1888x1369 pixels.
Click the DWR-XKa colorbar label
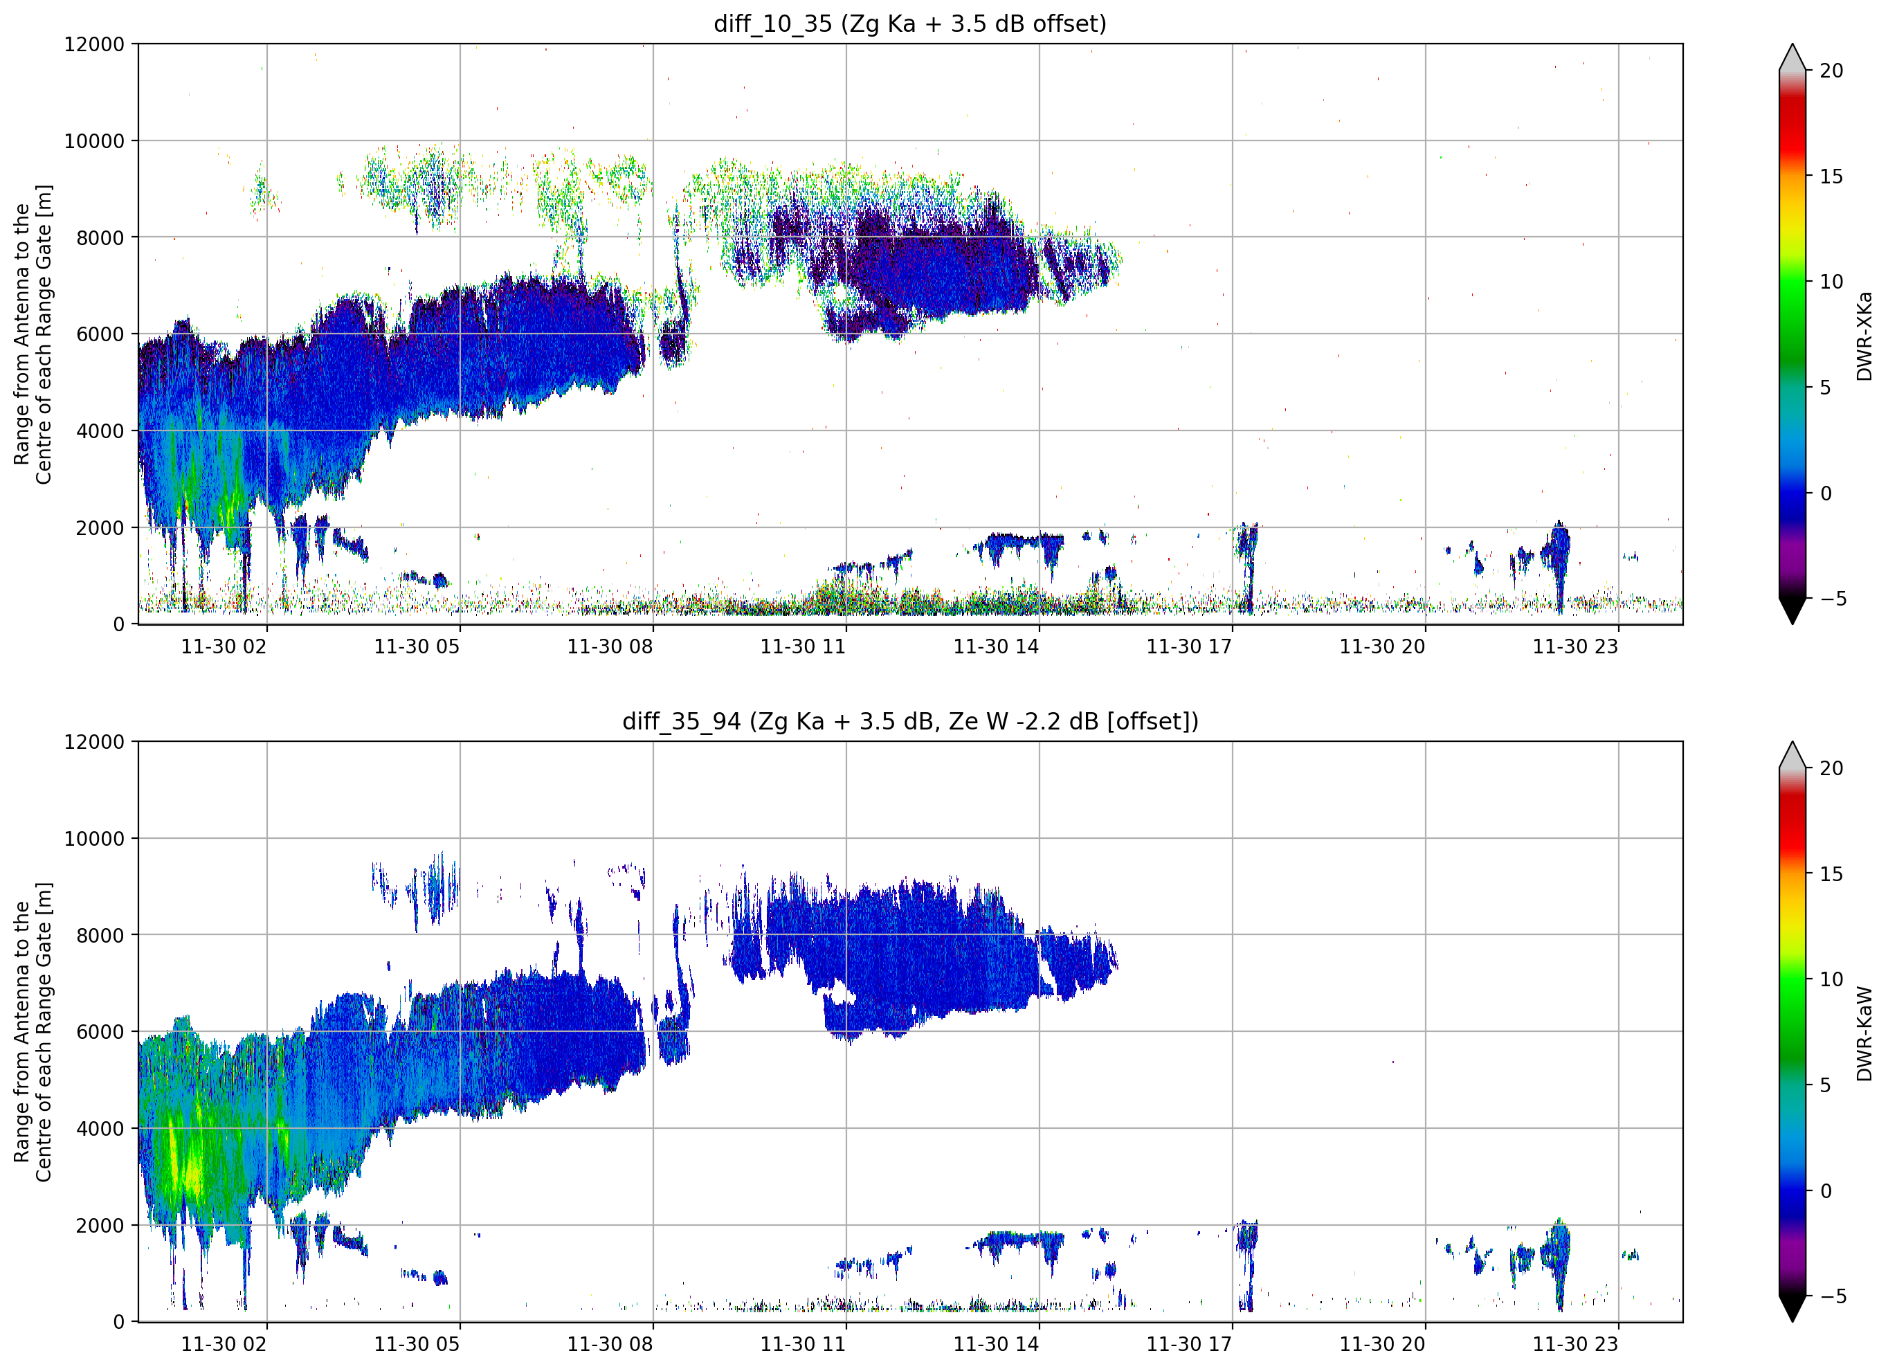point(1864,336)
